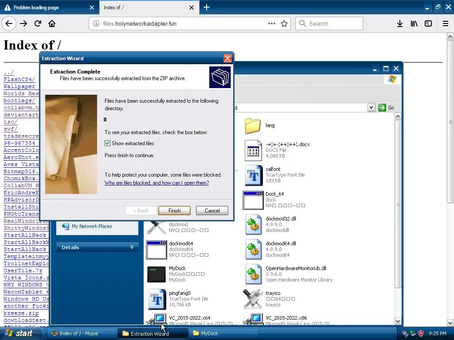Select the .docx file icon
Screen dimensions: 454x340
[x=253, y=151]
